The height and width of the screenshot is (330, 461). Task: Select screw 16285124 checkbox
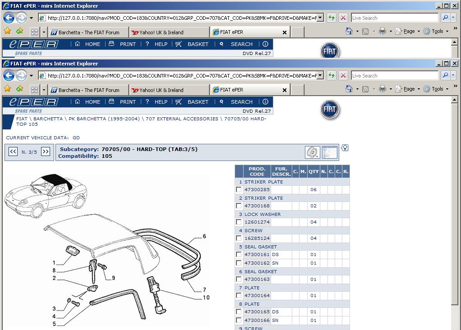click(x=239, y=238)
